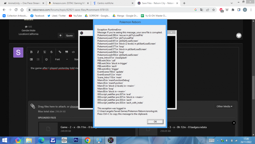Go forward in browser history
Image resolution: width=255 pixels, height=144 pixels.
[10, 10]
